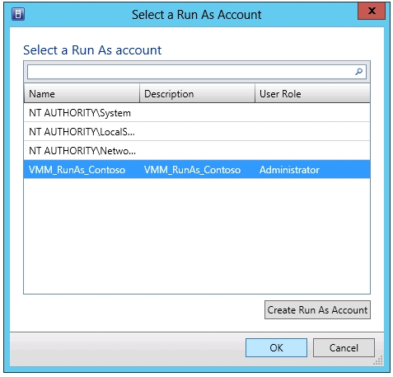Sort by the Description column header
The height and width of the screenshot is (377, 393).
[198, 94]
